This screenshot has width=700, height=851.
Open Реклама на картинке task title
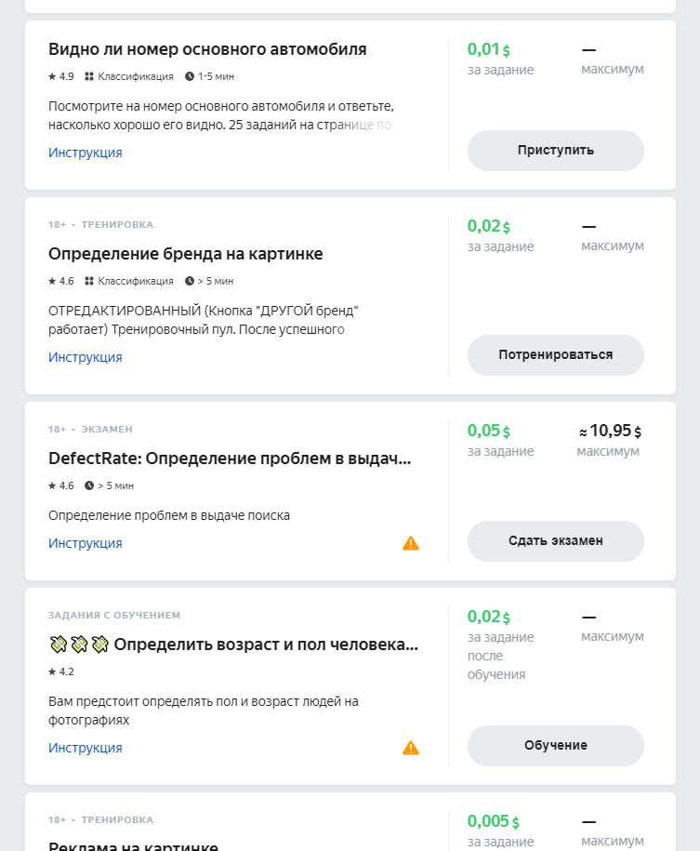click(x=133, y=845)
